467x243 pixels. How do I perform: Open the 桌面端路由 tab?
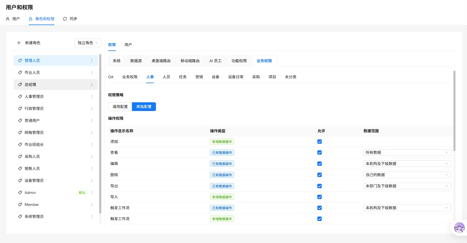[x=161, y=61]
